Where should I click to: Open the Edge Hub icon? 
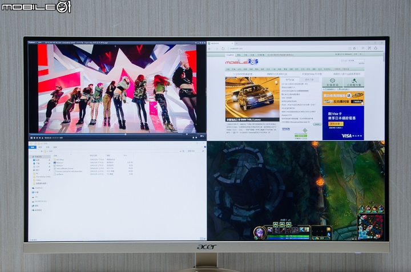(x=363, y=48)
